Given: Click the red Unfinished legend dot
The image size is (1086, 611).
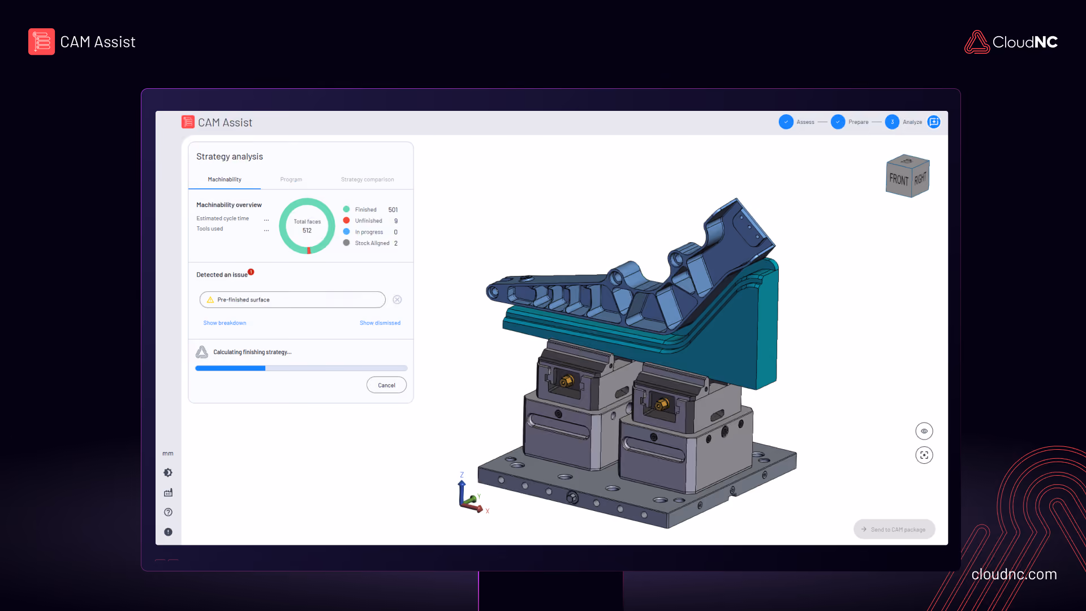Looking at the screenshot, I should (x=346, y=221).
